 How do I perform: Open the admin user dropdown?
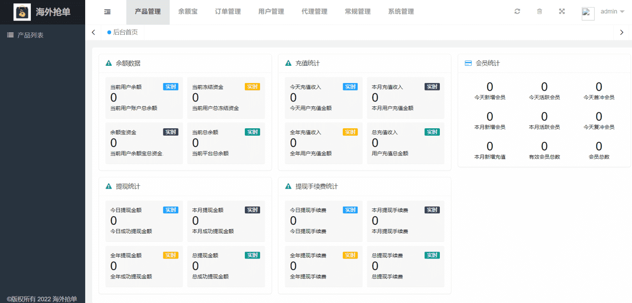pyautogui.click(x=612, y=12)
